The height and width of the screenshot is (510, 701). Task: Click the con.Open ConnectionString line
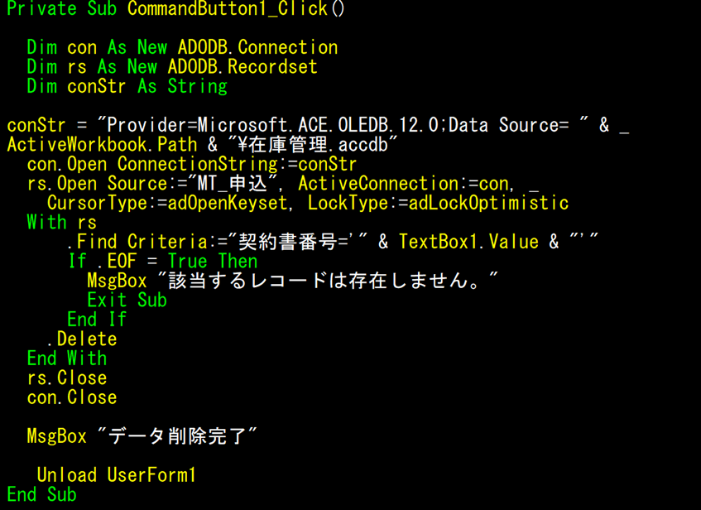pyautogui.click(x=192, y=164)
